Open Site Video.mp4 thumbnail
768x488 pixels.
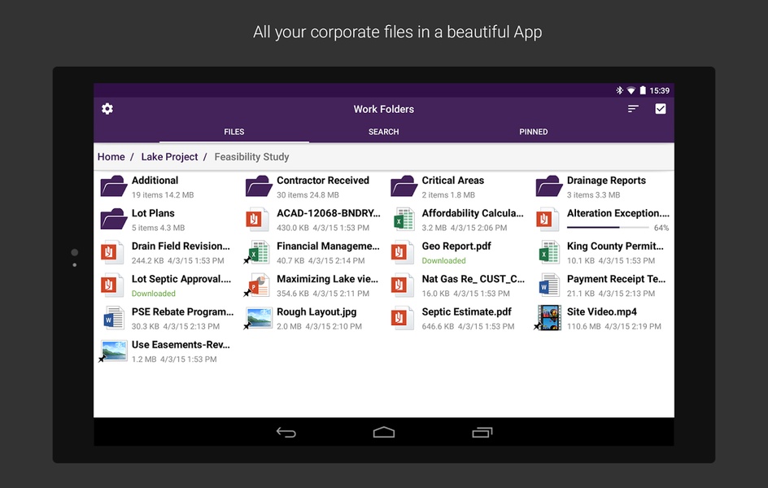click(548, 318)
